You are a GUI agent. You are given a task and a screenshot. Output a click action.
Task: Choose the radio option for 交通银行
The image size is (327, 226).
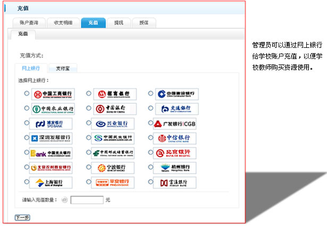(150, 108)
